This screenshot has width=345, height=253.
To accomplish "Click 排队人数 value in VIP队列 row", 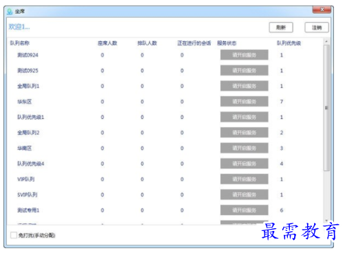I will pyautogui.click(x=142, y=179).
